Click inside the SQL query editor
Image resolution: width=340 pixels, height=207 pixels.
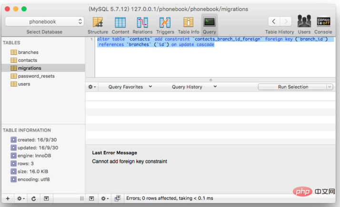[215, 57]
